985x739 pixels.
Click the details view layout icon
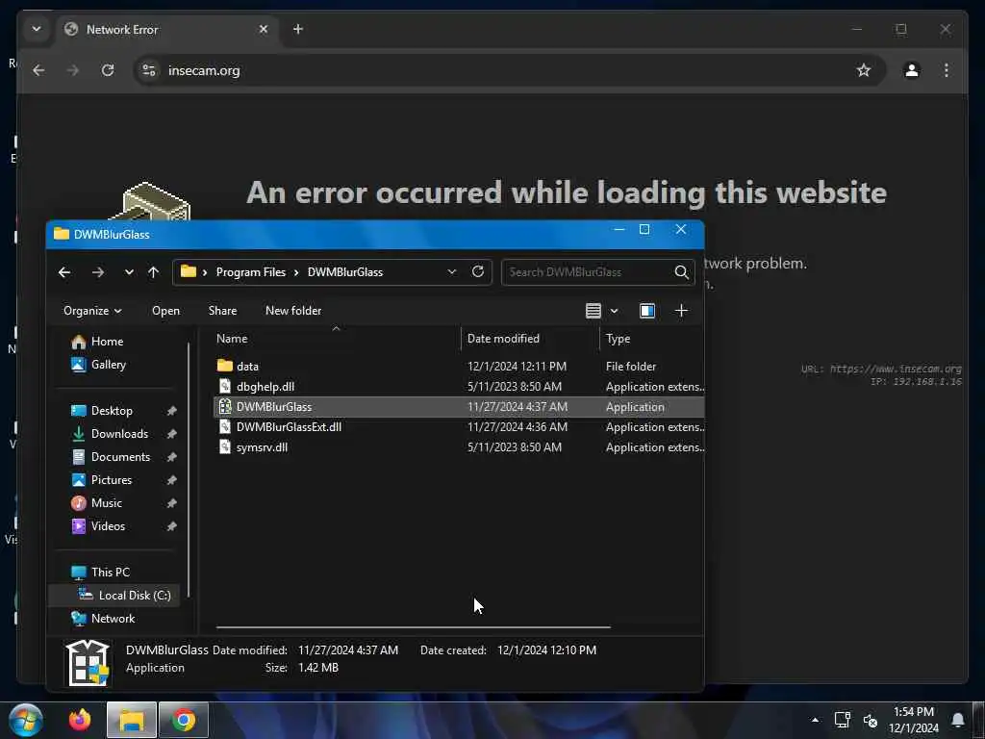click(593, 311)
